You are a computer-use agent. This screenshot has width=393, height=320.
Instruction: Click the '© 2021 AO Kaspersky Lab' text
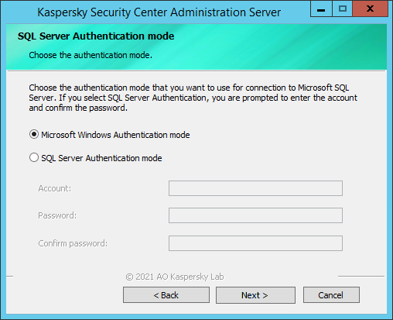pos(175,277)
